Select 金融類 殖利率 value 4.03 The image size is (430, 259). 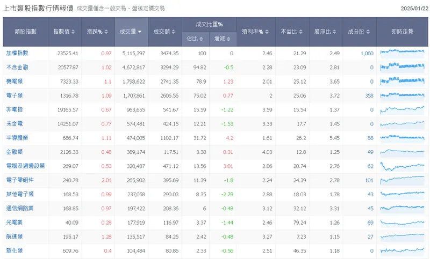pyautogui.click(x=267, y=152)
